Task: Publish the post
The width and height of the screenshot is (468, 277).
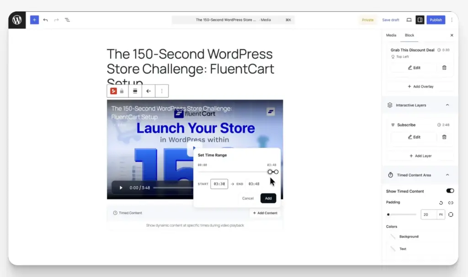Action: [x=436, y=20]
